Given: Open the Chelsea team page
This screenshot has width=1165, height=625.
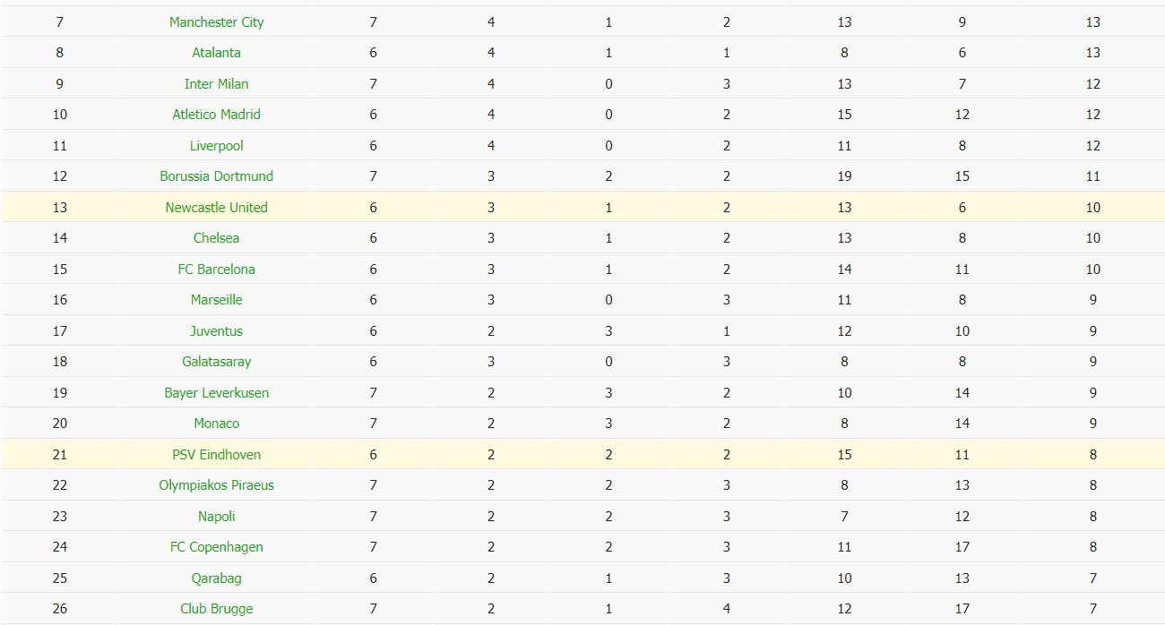Looking at the screenshot, I should click(x=216, y=238).
